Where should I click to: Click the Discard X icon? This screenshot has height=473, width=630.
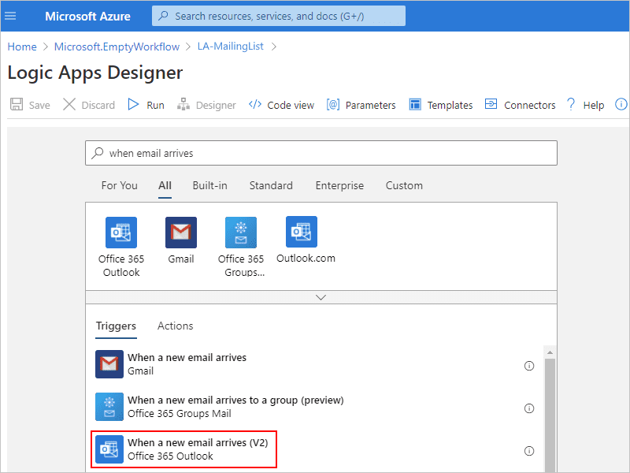(x=69, y=105)
